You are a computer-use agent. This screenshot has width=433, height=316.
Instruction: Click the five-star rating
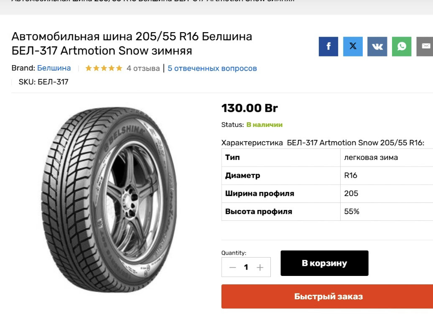[x=104, y=68]
